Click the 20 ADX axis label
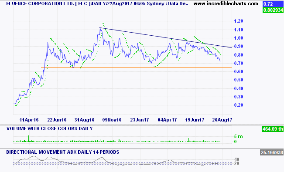This screenshot has height=172, width=284. pos(237,163)
